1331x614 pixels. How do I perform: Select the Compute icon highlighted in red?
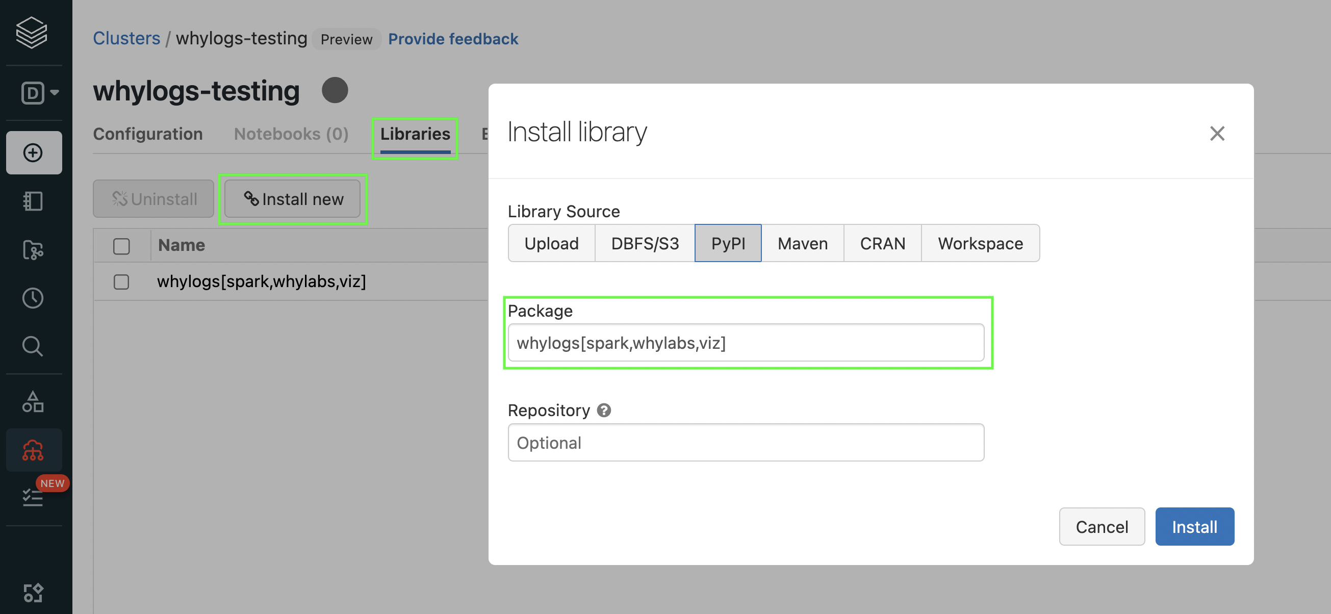click(x=34, y=450)
